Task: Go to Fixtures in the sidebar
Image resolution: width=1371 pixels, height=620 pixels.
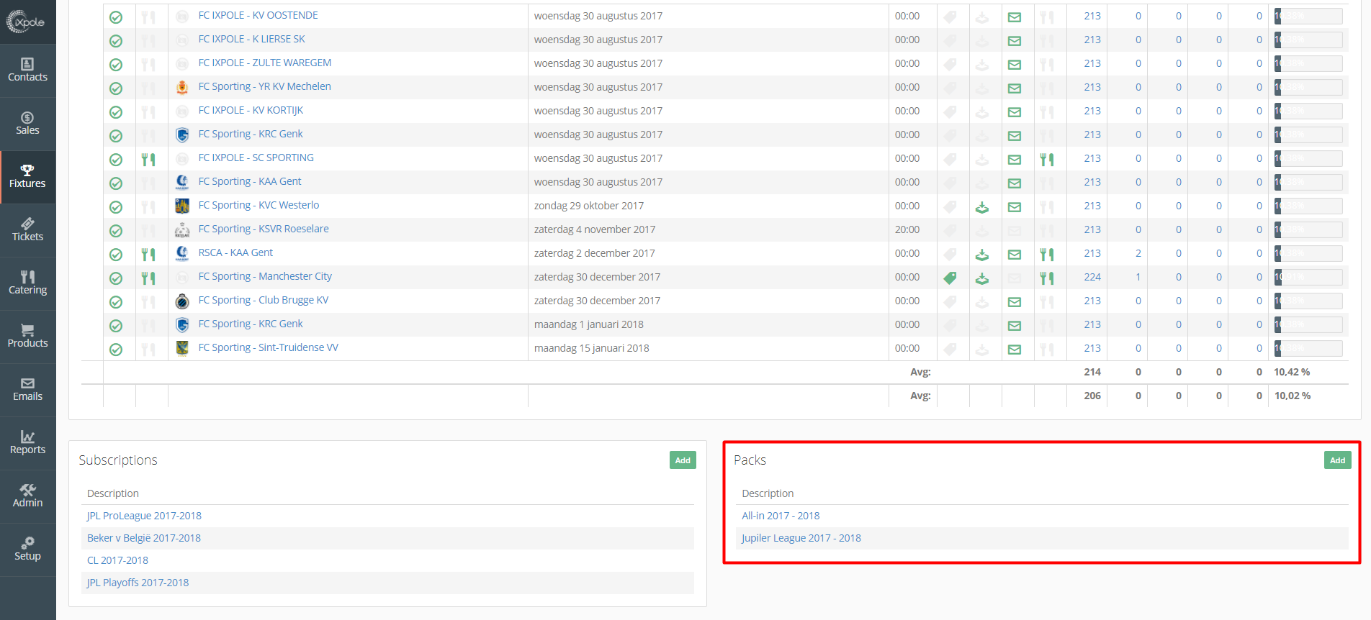Action: click(x=27, y=177)
